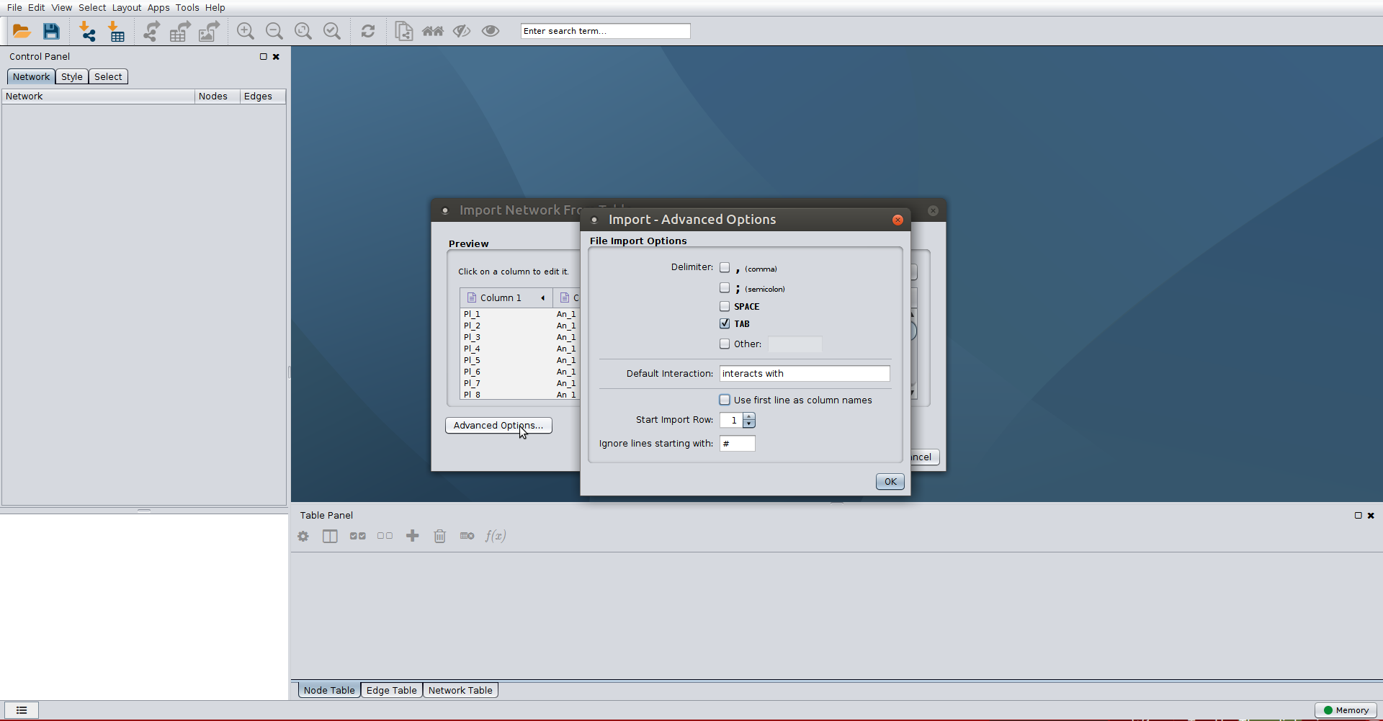Click Export Image toolbar icon
1383x721 pixels.
(x=209, y=31)
